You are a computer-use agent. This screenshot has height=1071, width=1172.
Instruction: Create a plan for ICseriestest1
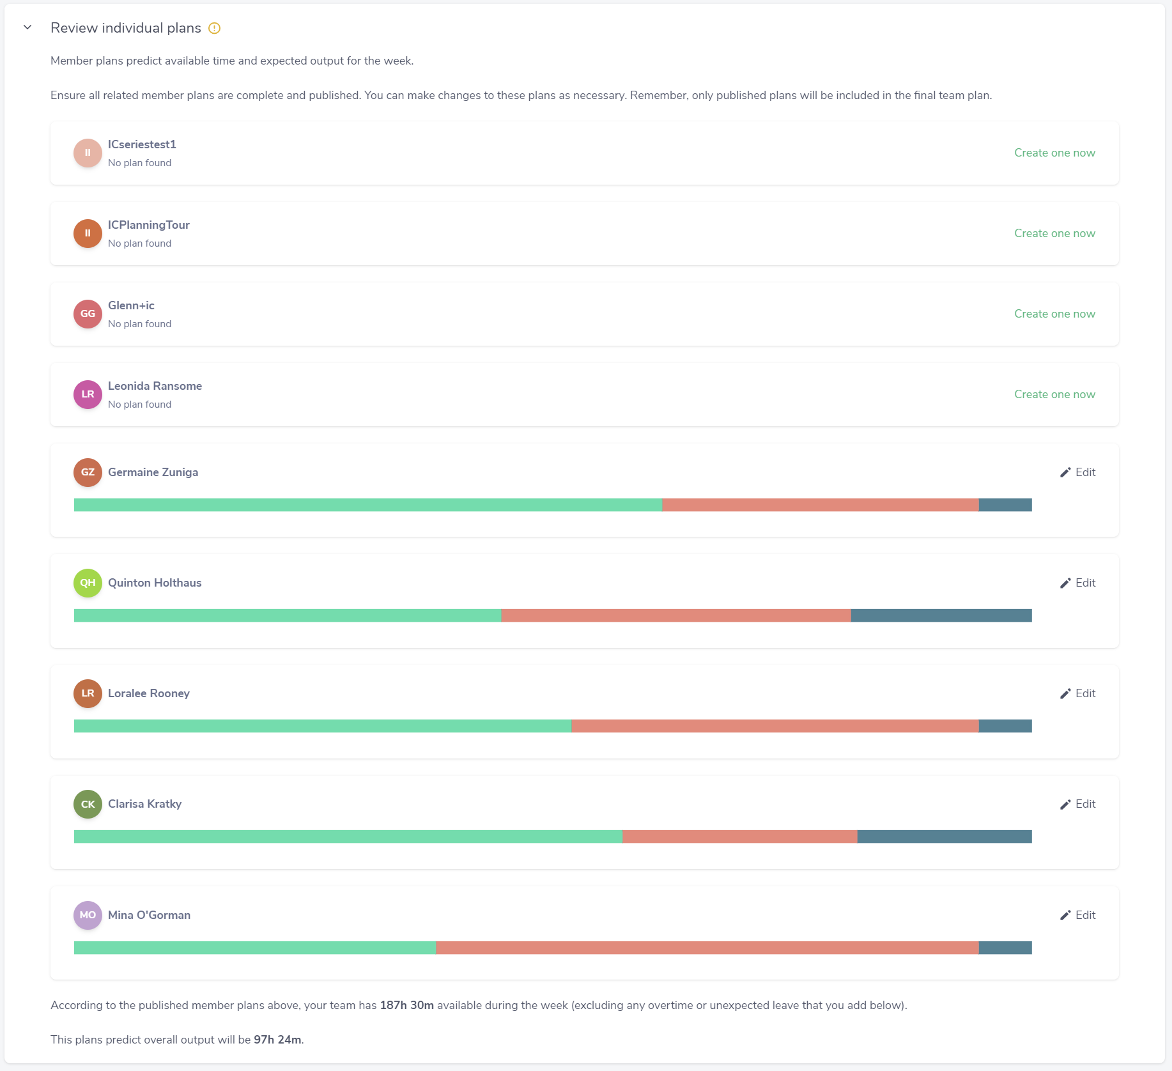[x=1054, y=153]
